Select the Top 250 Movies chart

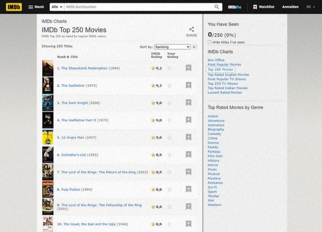[x=220, y=69]
